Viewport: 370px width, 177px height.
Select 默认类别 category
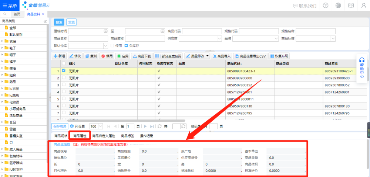tap(16, 35)
